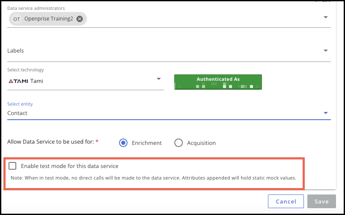Viewport: 345px width, 215px height.
Task: Click the Labels input field
Action: coord(169,51)
